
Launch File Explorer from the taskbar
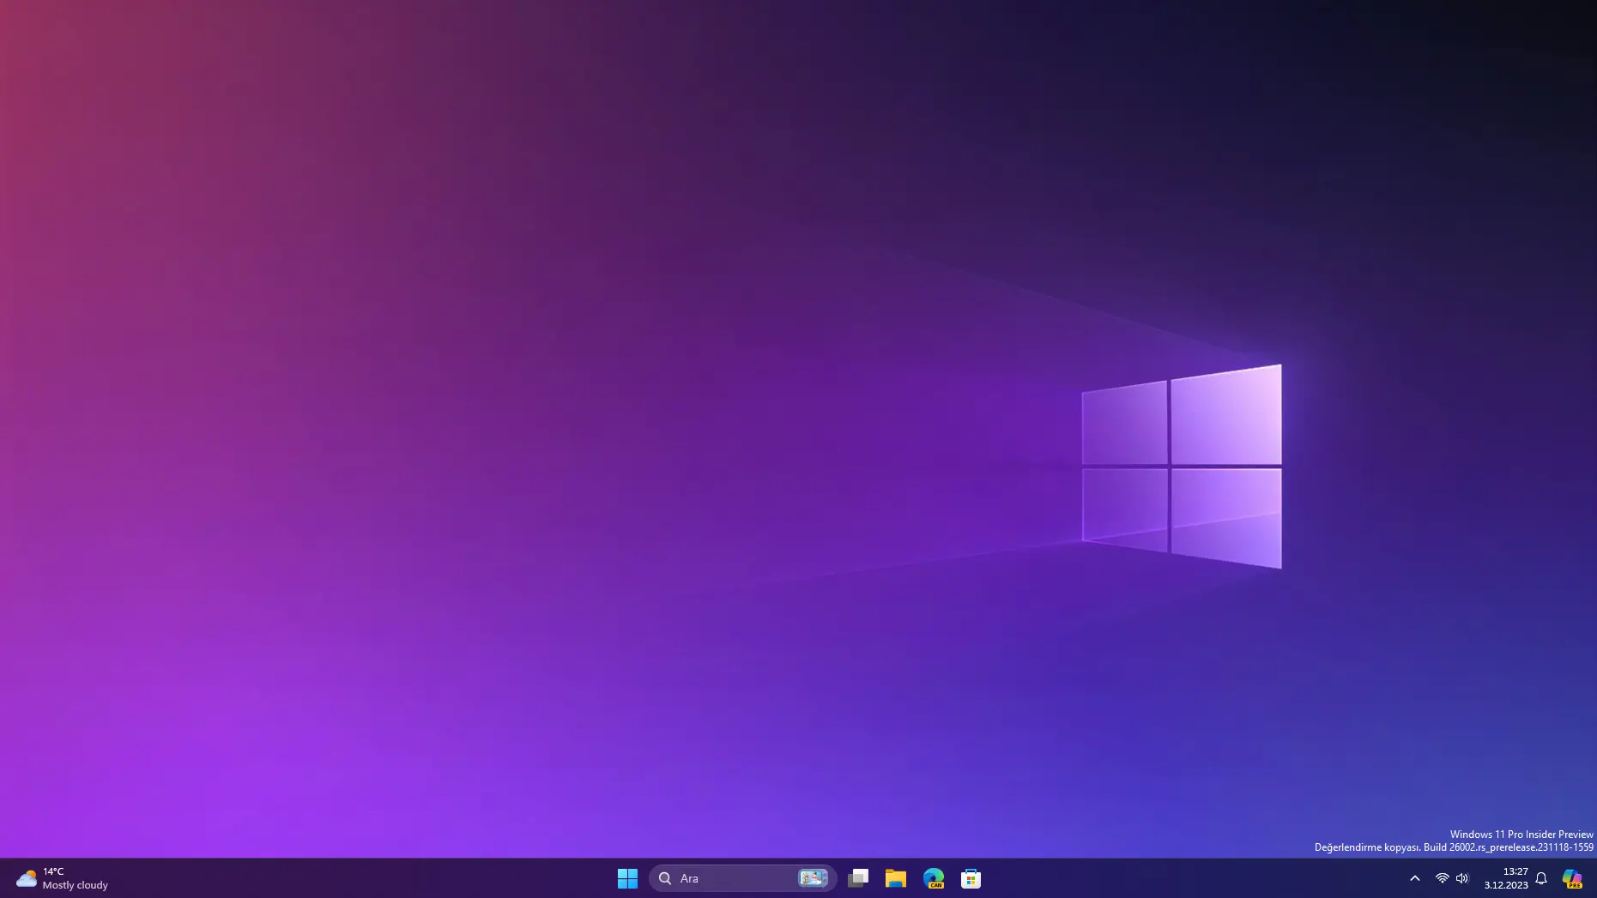[x=896, y=878]
